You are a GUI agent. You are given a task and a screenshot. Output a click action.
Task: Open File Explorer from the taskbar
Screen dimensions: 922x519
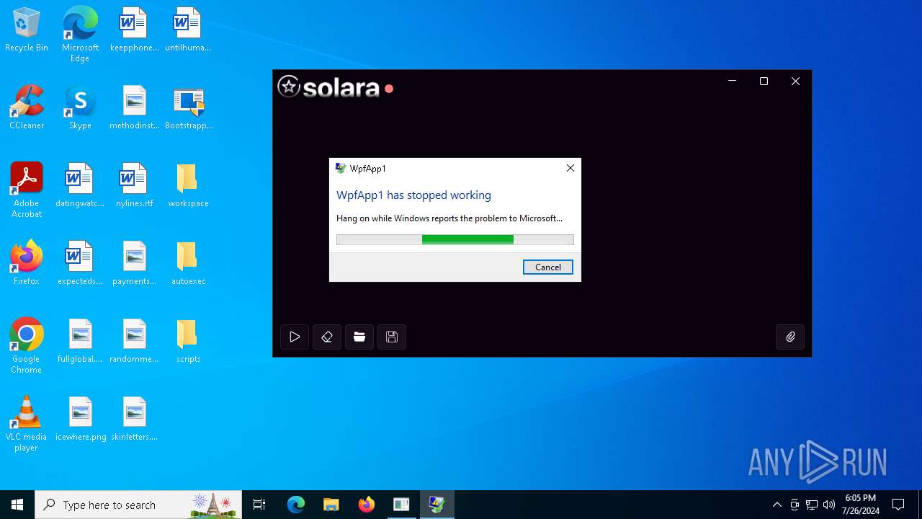tap(331, 505)
